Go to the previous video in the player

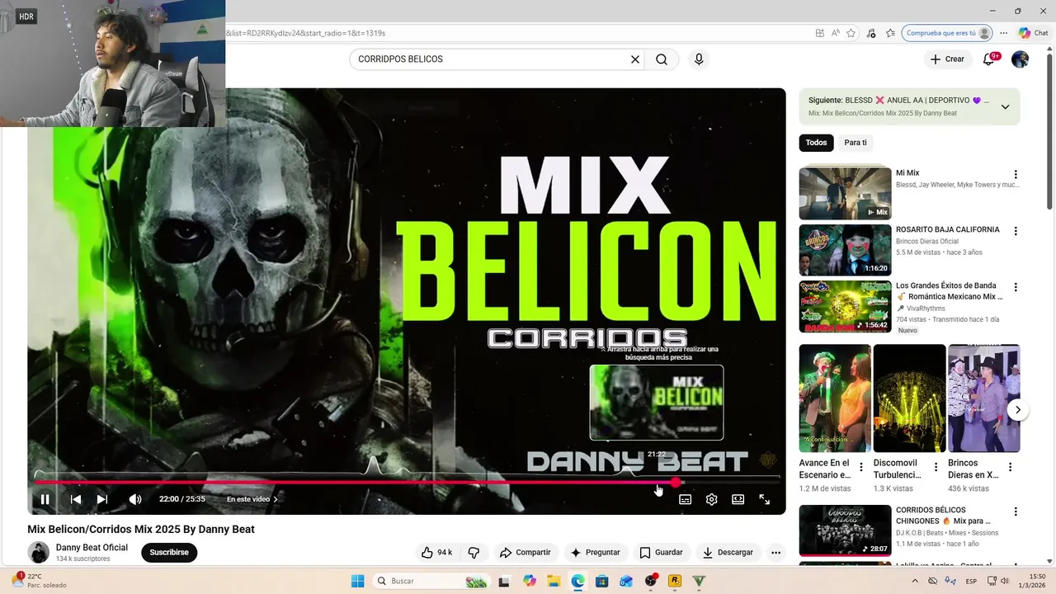pos(76,499)
